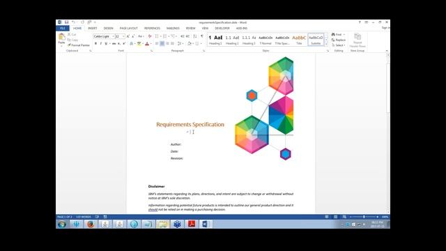Screen dimensions: 446x251
Task: Switch to the DESIGN tab
Action: pos(109,28)
